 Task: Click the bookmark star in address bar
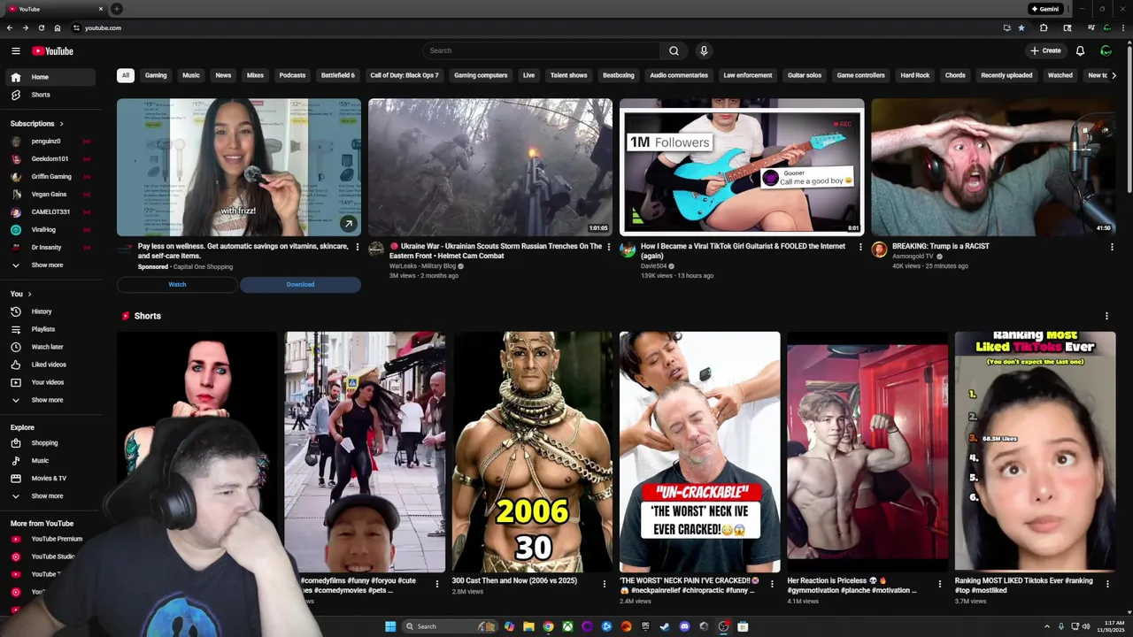click(x=1021, y=27)
